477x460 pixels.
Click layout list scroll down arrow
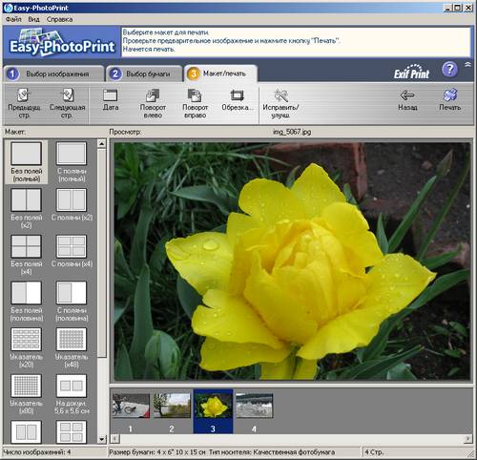102,440
